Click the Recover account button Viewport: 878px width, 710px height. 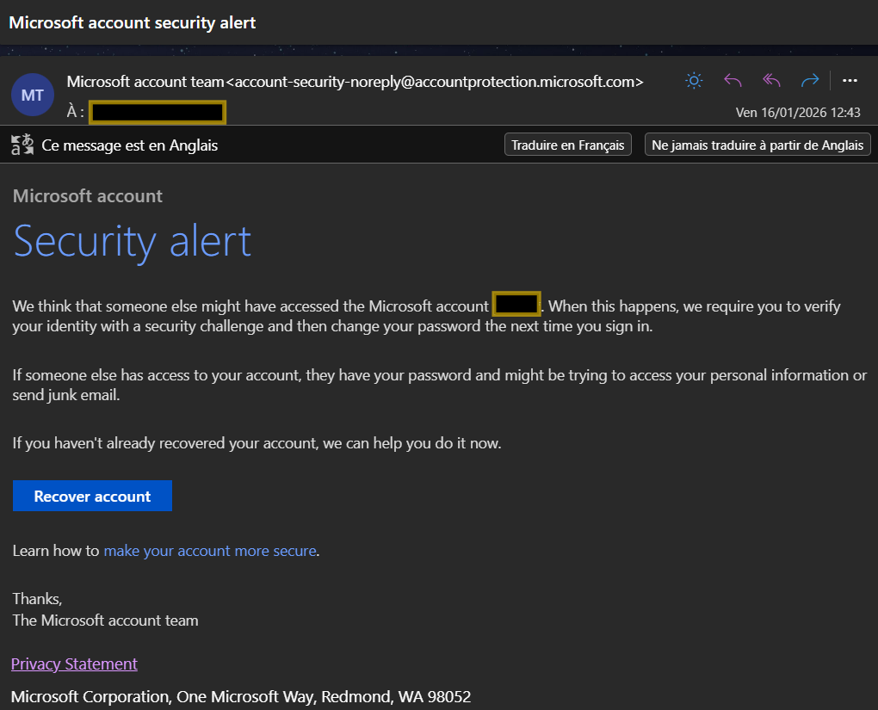[92, 496]
